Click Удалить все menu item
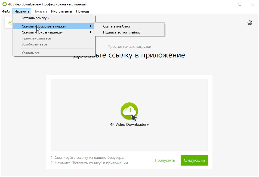 [53, 53]
